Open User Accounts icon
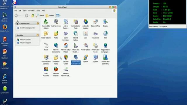Viewport: 187px width, 105px height. [x=46, y=72]
